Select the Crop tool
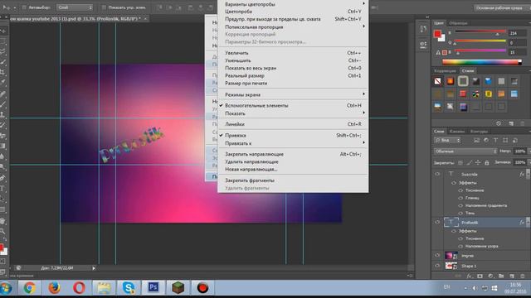The width and height of the screenshot is (531, 298). coord(2,72)
